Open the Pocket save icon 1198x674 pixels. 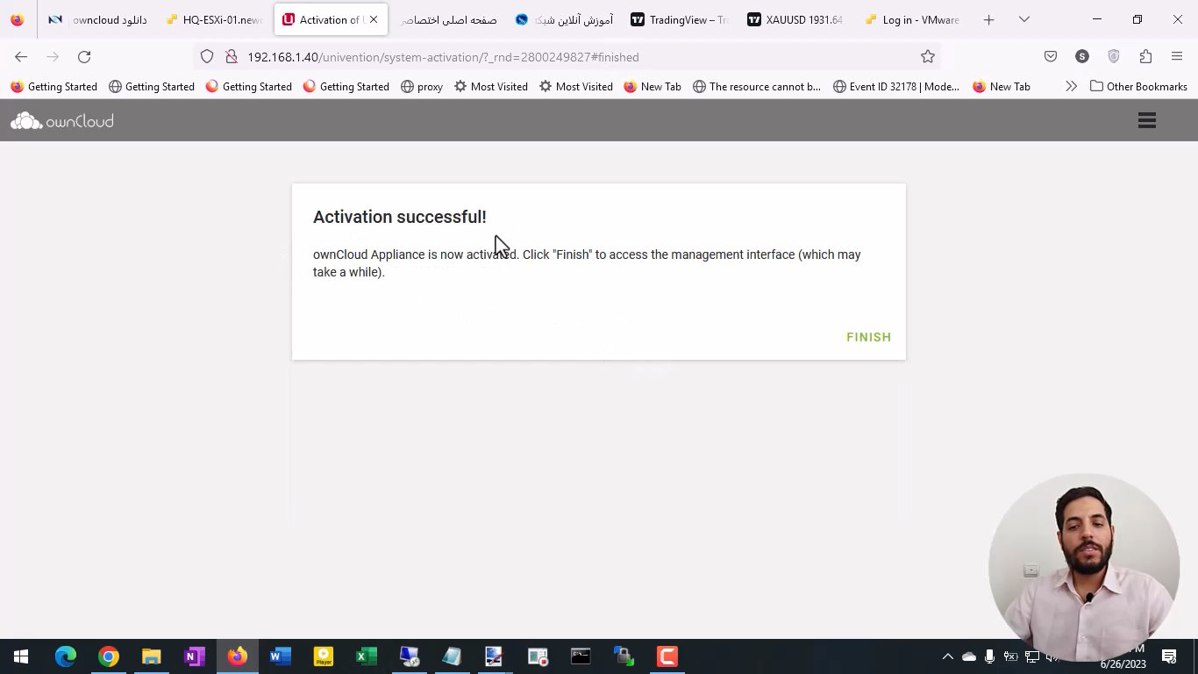click(x=1050, y=57)
